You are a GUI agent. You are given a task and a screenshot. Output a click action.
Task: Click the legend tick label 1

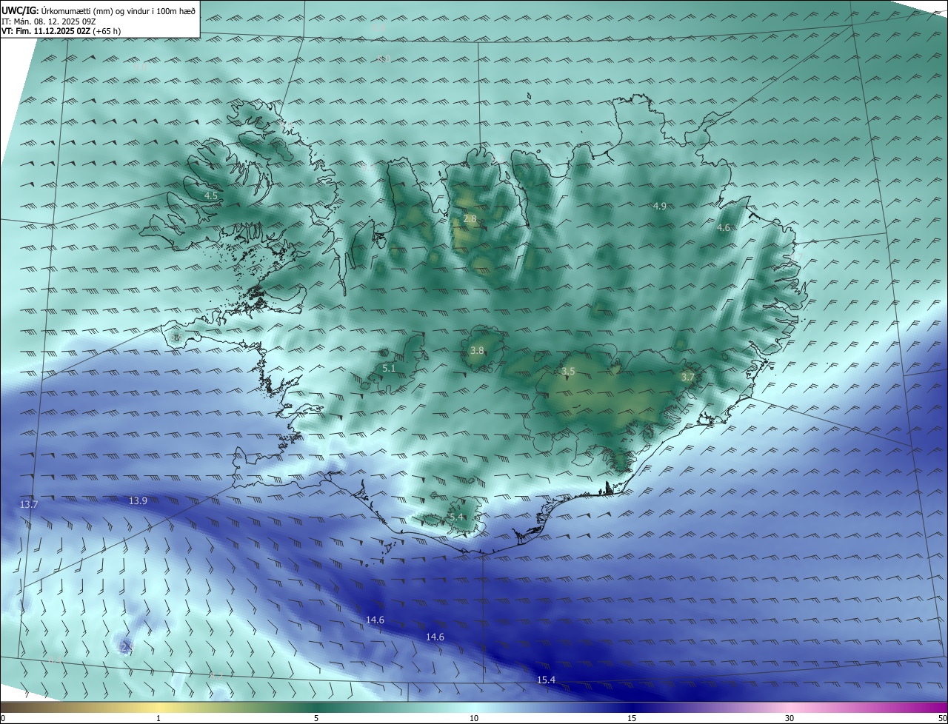click(158, 719)
